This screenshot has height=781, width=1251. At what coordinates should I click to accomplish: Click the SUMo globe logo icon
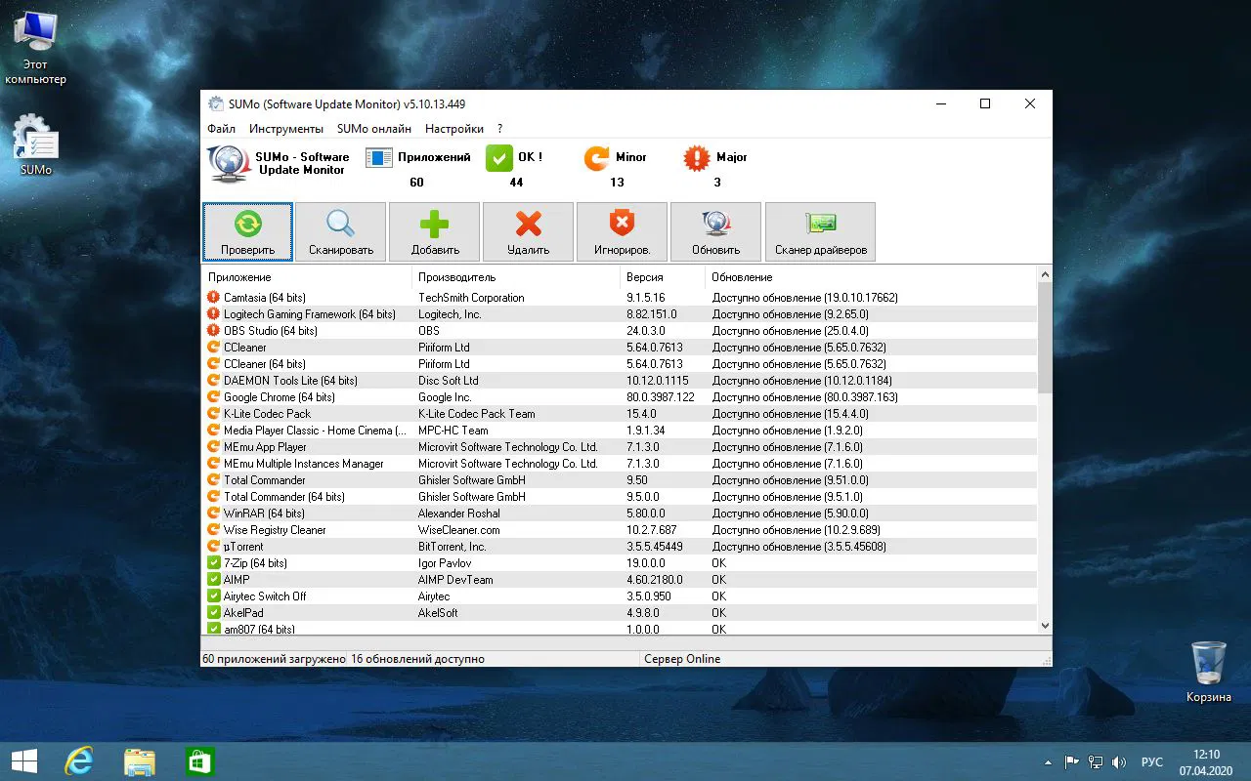coord(229,163)
